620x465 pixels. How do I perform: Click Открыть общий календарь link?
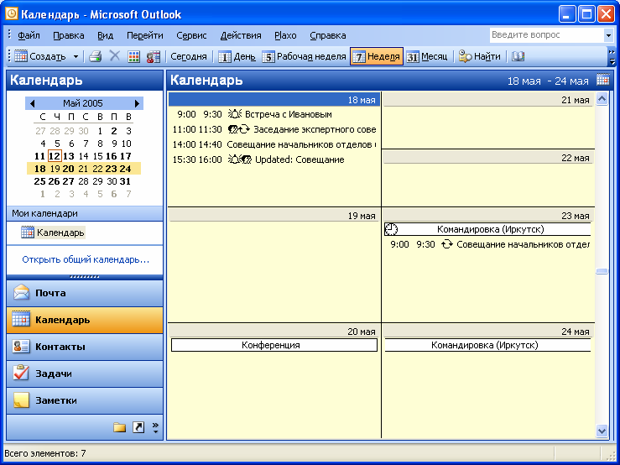(86, 259)
